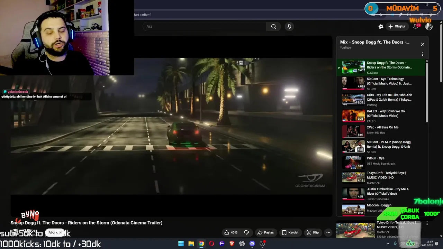This screenshot has width=443, height=249.
Task: Open Justin Timberlake - Cry Me A River thumbnail
Action: (x=353, y=194)
